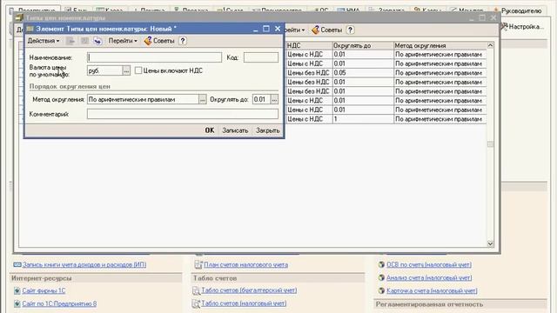Image resolution: width=557 pixels, height=313 pixels.
Task: Click the Округлять до value 0.01 field
Action: [x=261, y=99]
